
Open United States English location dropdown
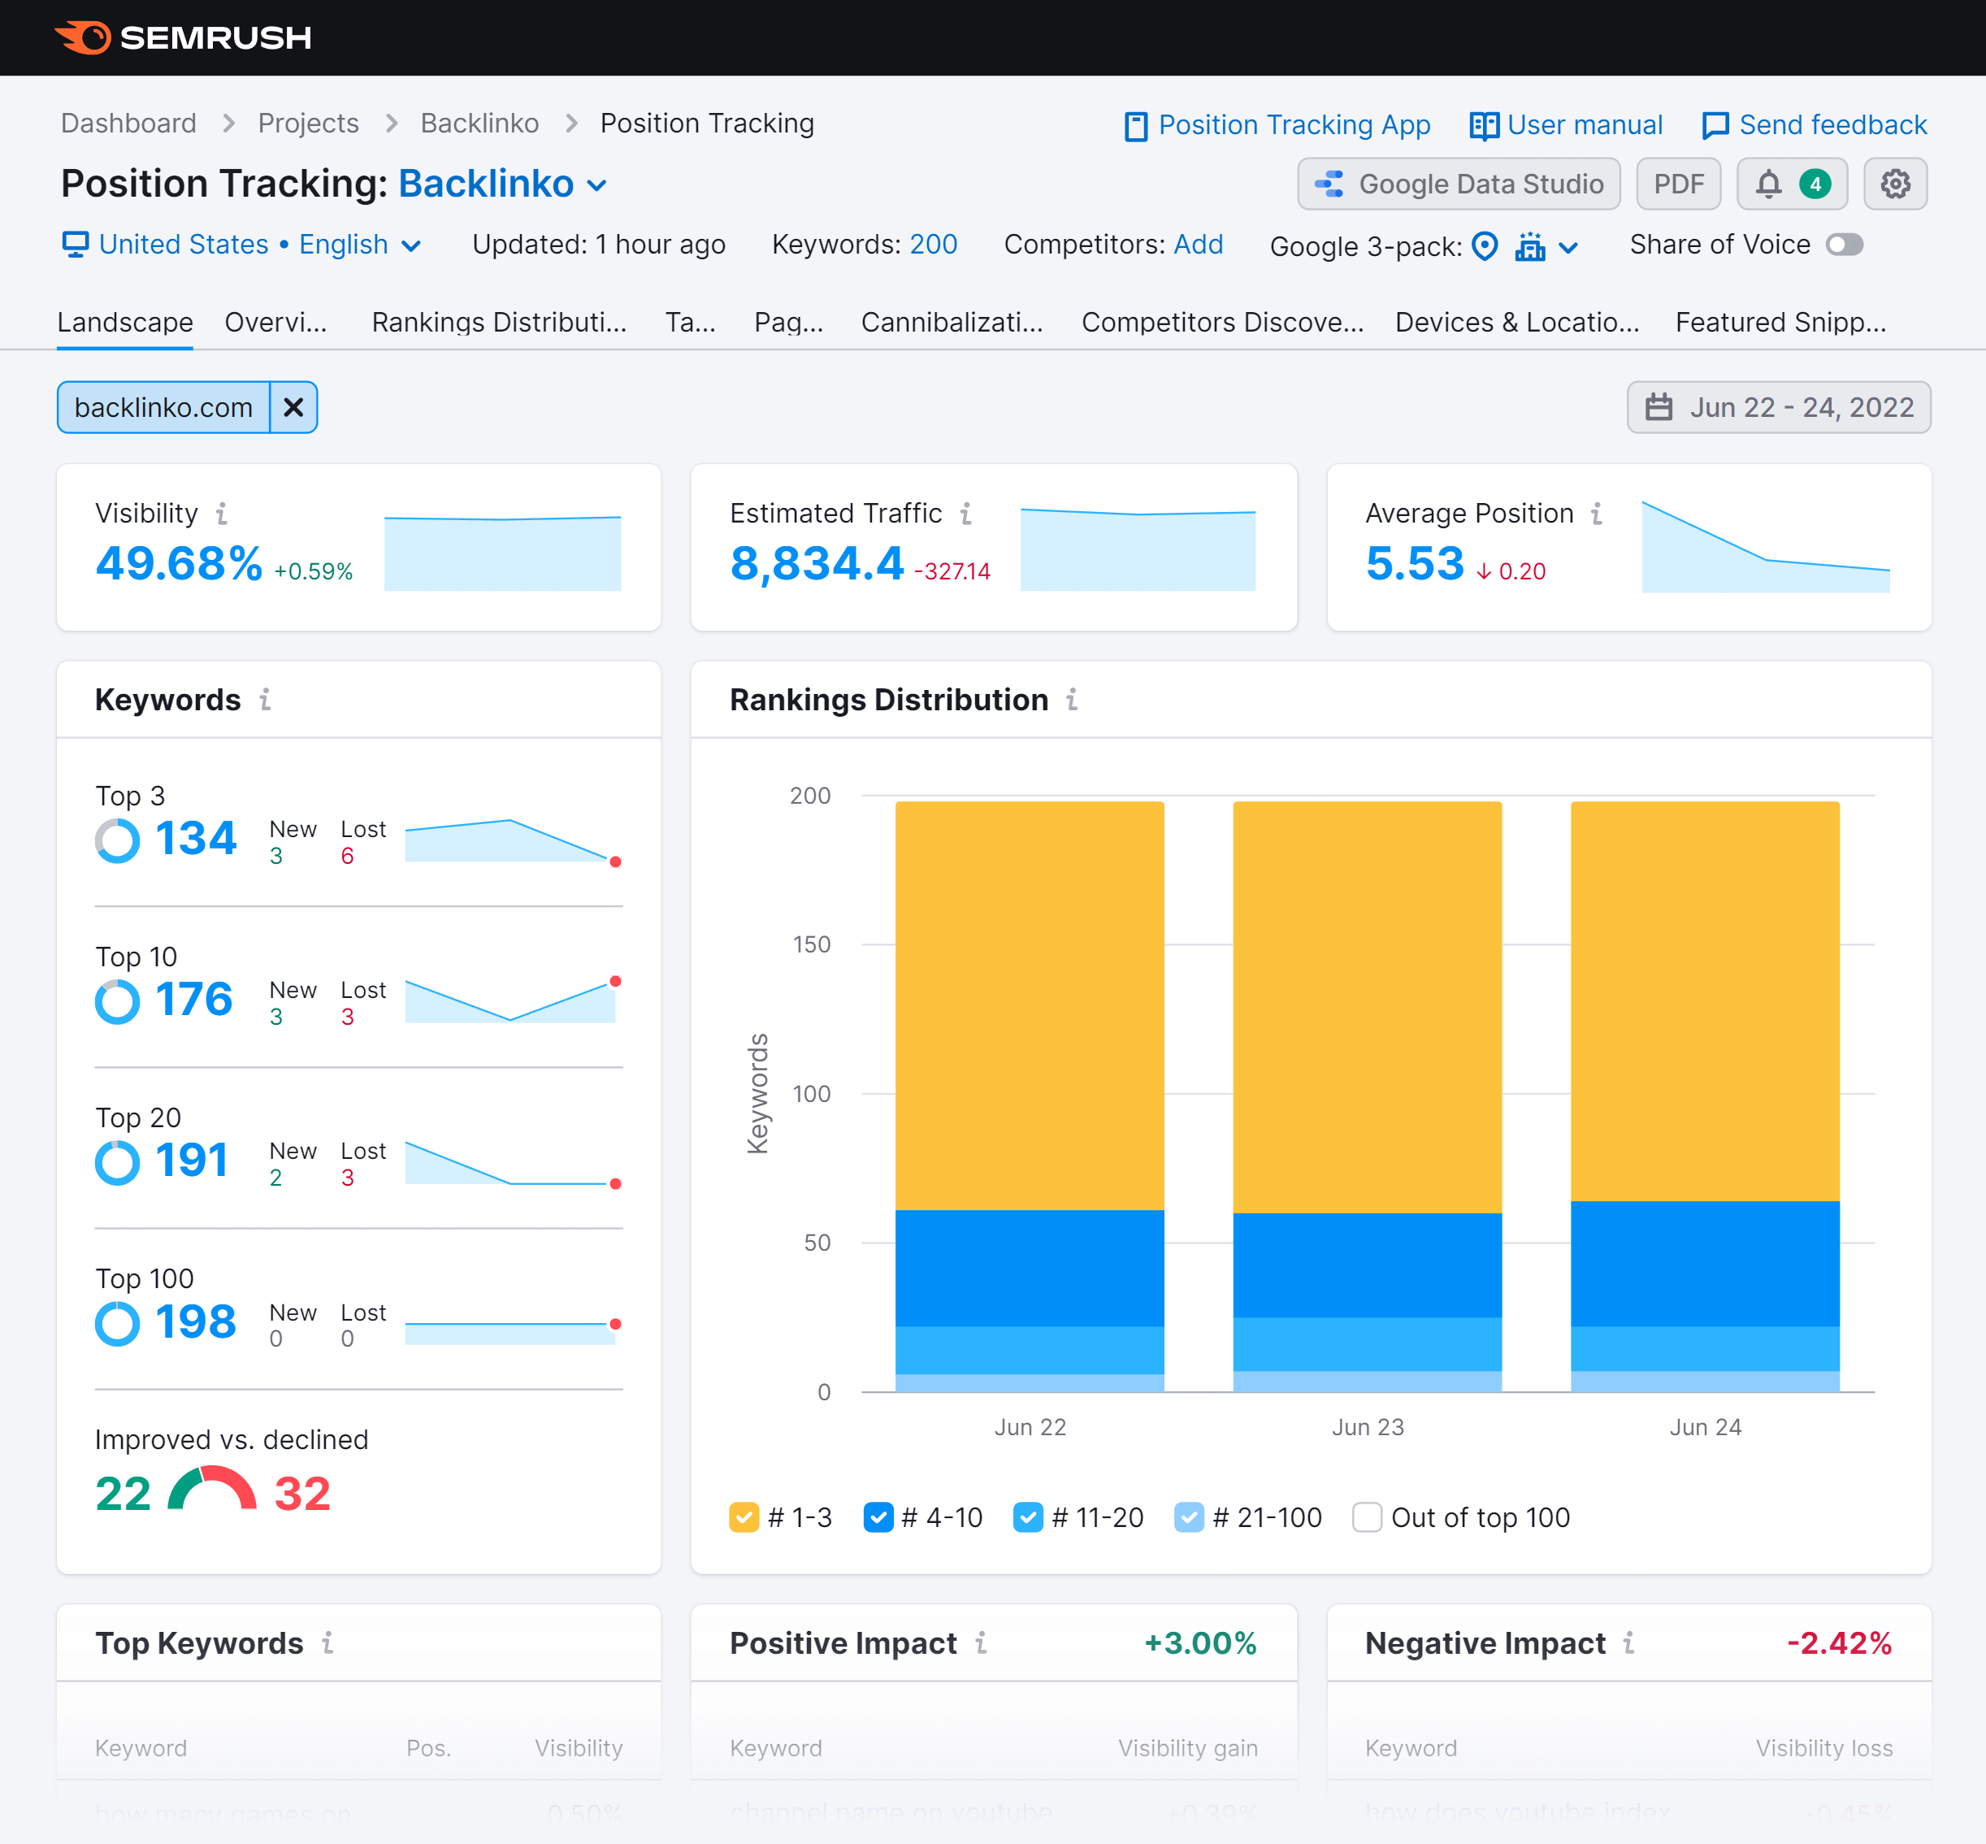pyautogui.click(x=242, y=245)
